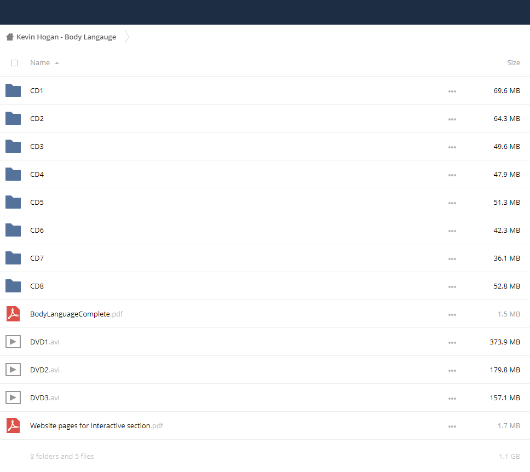Click the 42.3 MB size of CD6
Viewport: 530px width, 472px height.
pyautogui.click(x=506, y=231)
